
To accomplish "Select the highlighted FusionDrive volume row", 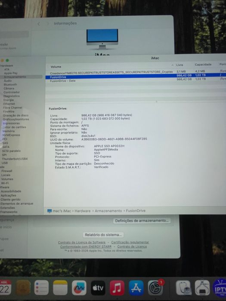I will 136,76.
